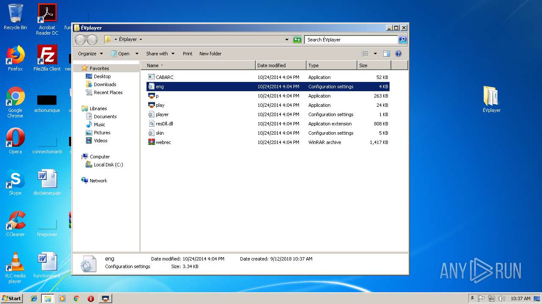Expand the Open button dropdown arrow
The image size is (542, 304).
coord(137,54)
